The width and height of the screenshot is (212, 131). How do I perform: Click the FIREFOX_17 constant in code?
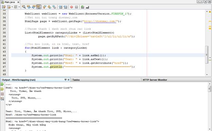click(x=120, y=14)
